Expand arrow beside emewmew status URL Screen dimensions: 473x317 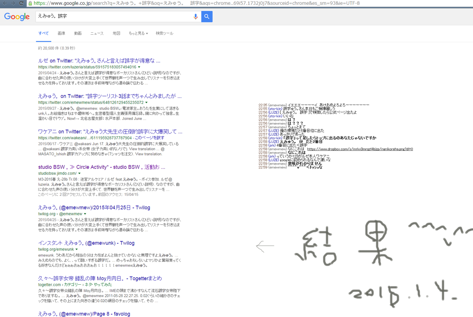click(x=147, y=102)
